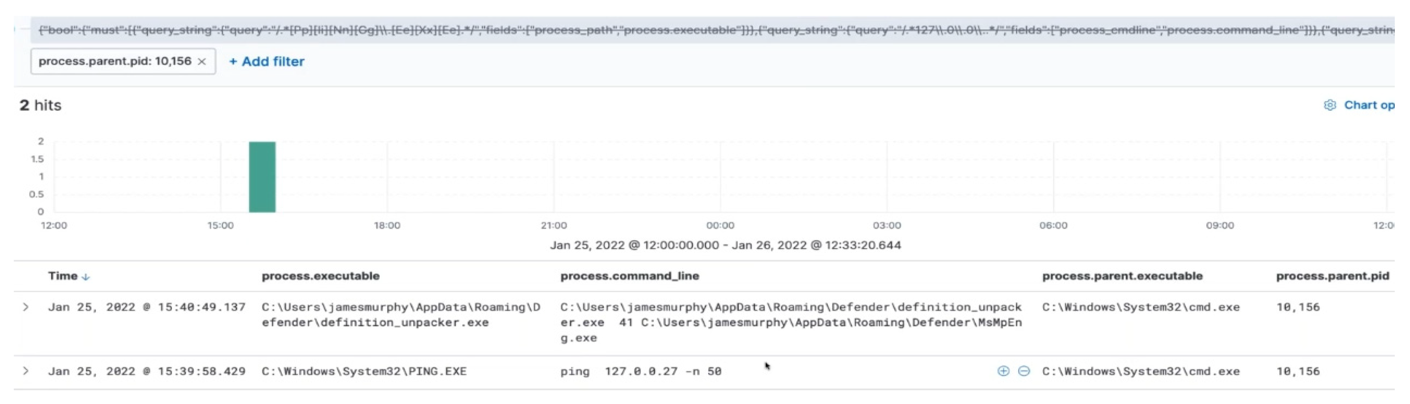Click the process.parent.pid column header

[1332, 276]
